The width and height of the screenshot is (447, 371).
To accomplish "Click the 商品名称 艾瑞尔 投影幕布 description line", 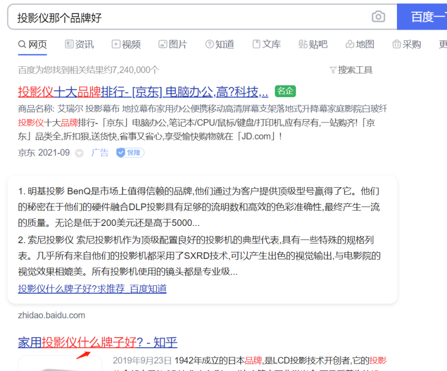I will [x=202, y=109].
